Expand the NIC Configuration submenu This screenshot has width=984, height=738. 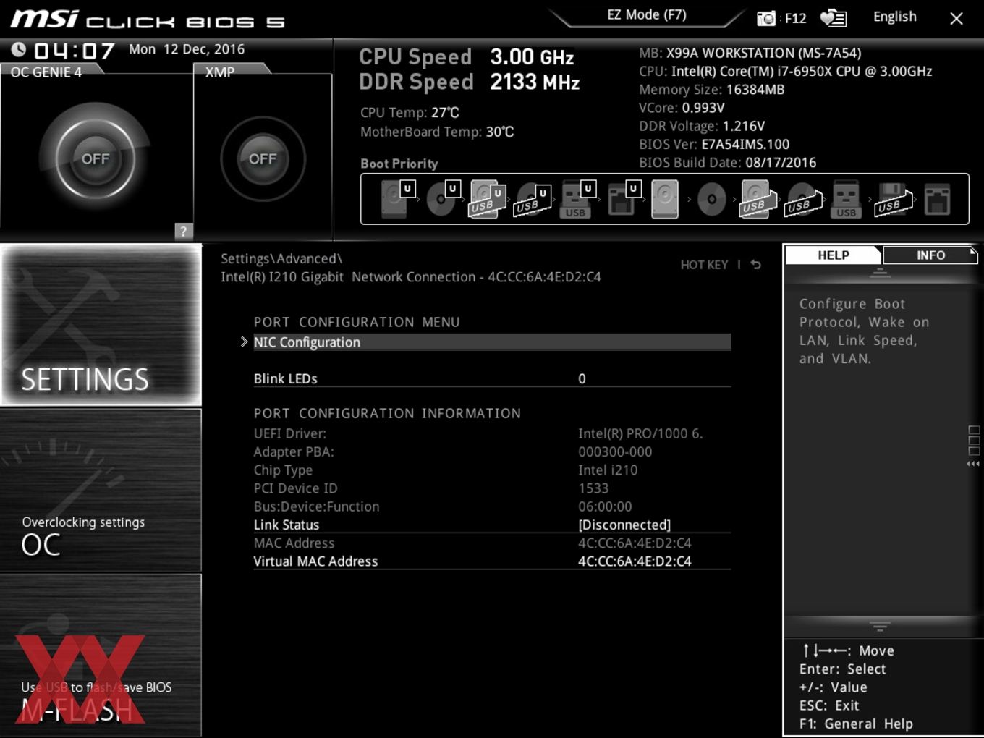(492, 342)
